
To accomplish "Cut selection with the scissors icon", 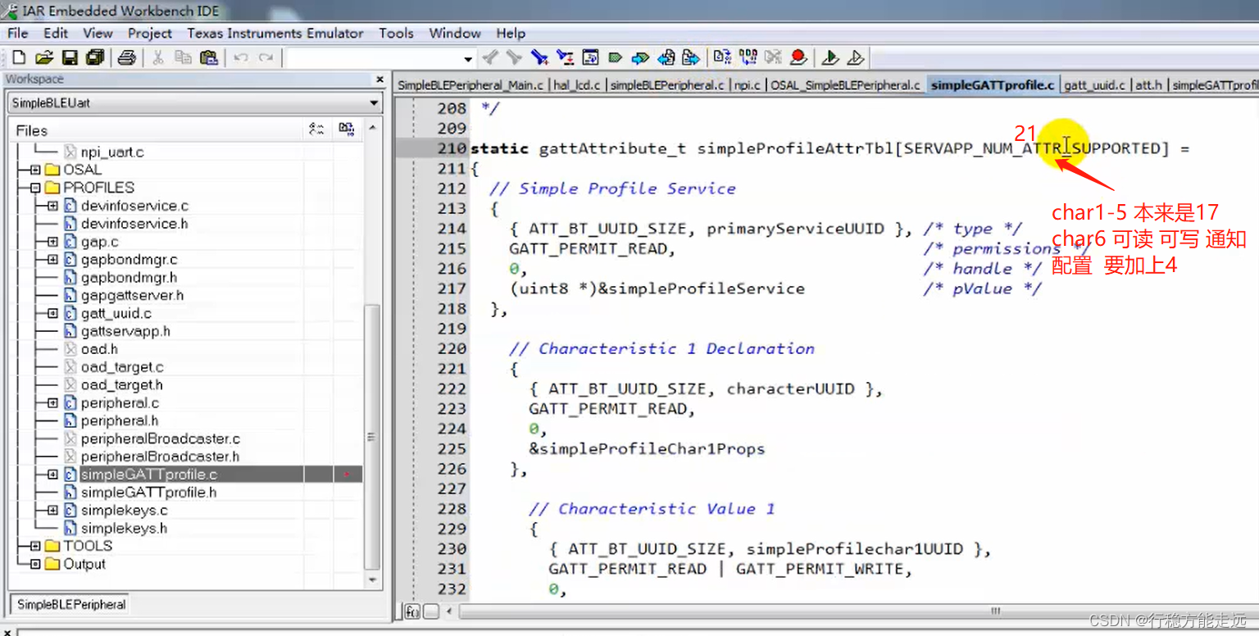I will (x=158, y=57).
